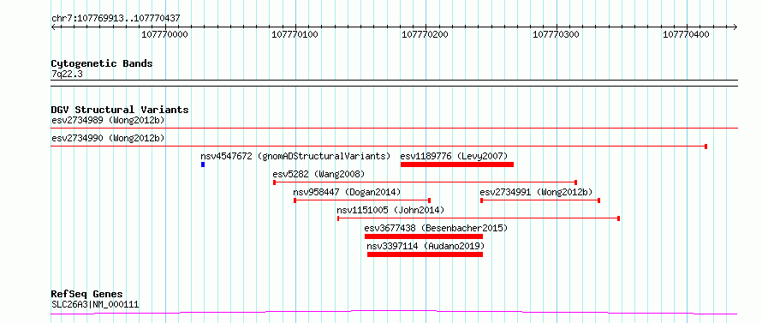The width and height of the screenshot is (762, 323).
Task: Open the nsv958447 (Dogan2014) label
Action: pyautogui.click(x=347, y=192)
